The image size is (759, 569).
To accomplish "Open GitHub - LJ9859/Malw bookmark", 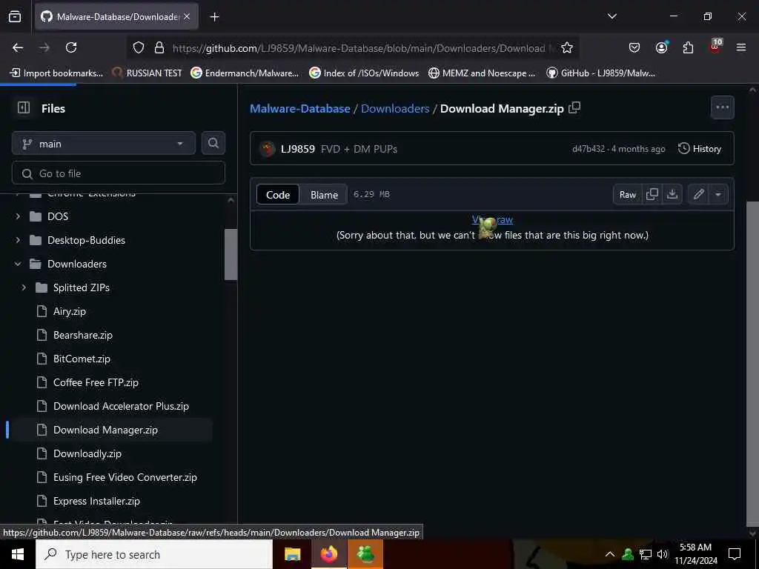I will pos(600,73).
